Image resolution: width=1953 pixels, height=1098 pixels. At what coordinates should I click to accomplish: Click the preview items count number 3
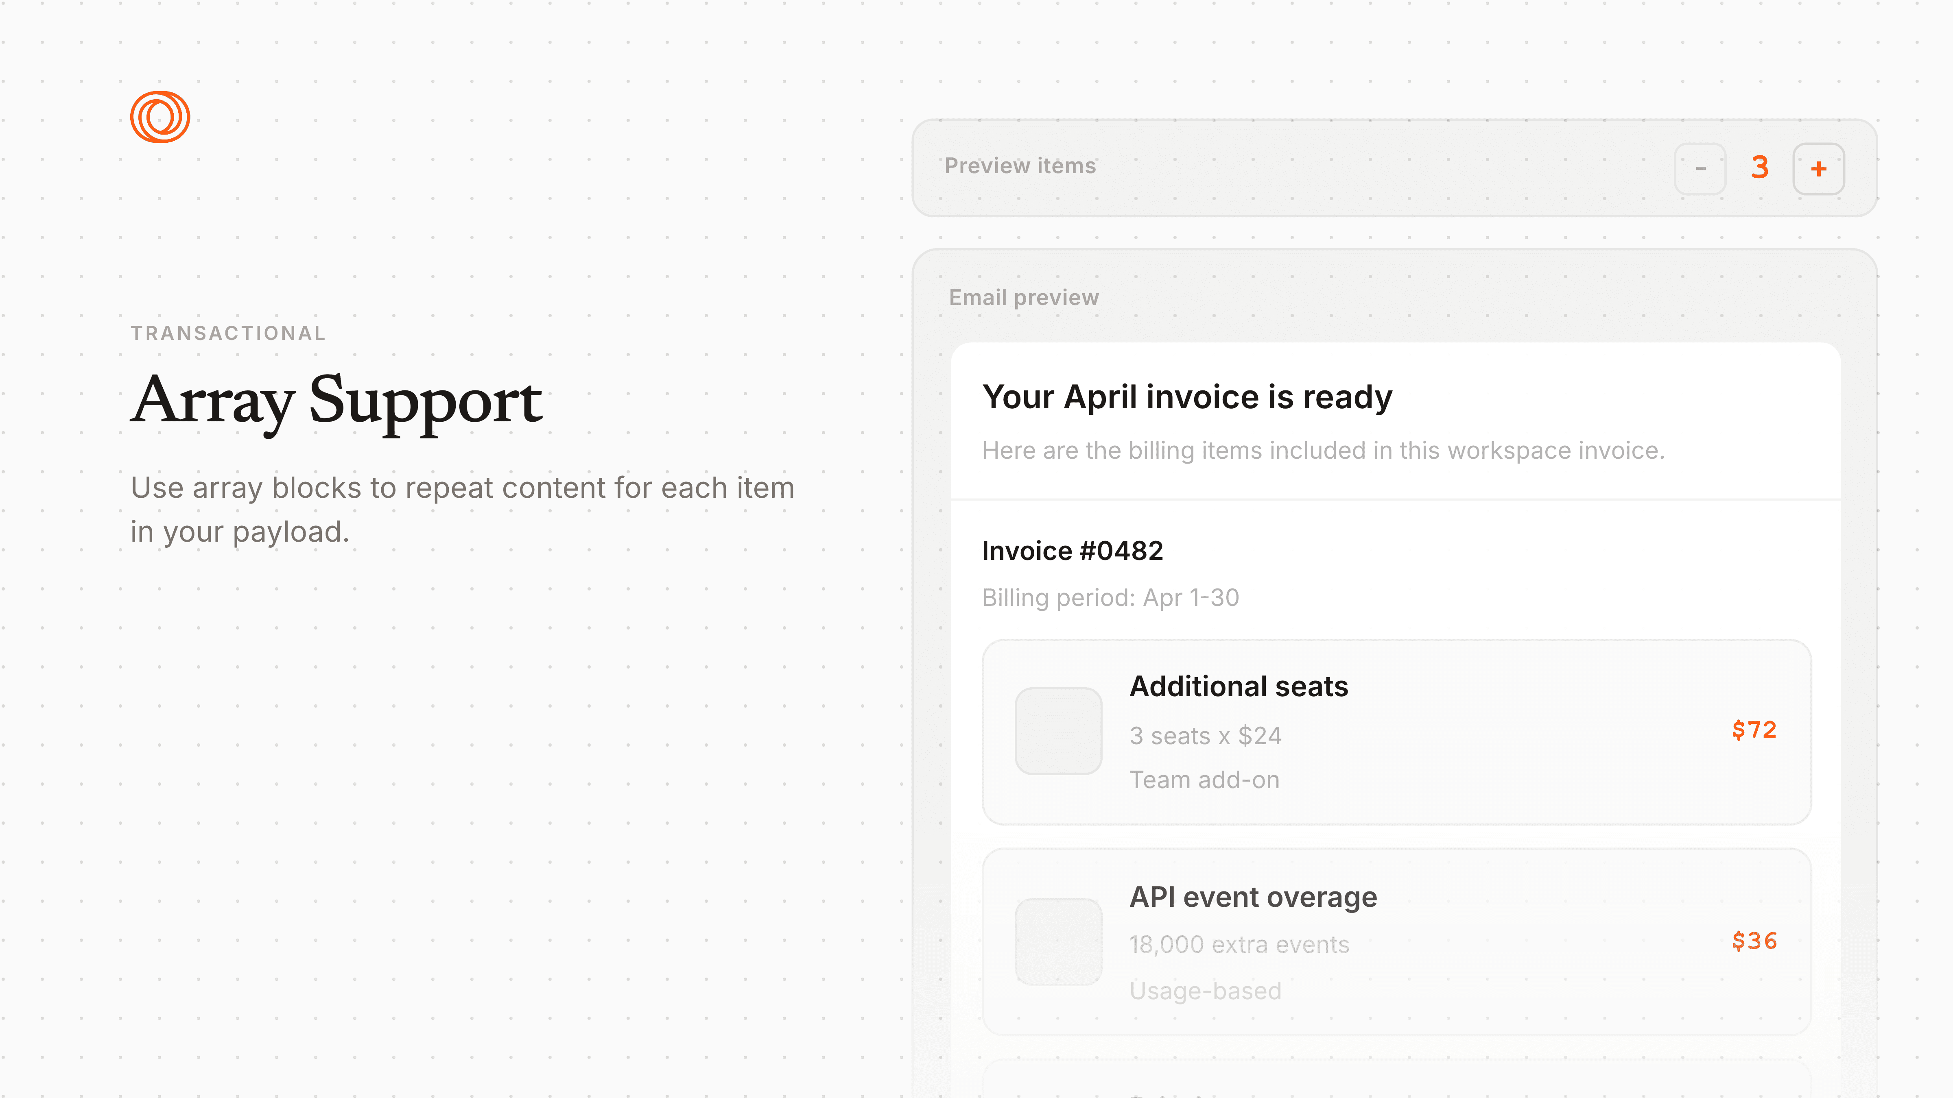(1759, 168)
